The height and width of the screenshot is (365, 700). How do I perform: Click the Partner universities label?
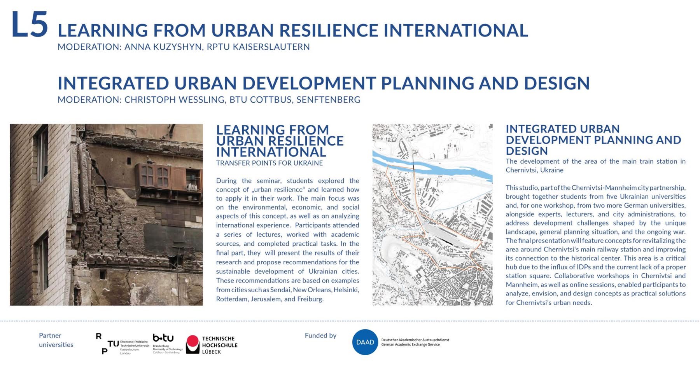point(56,340)
